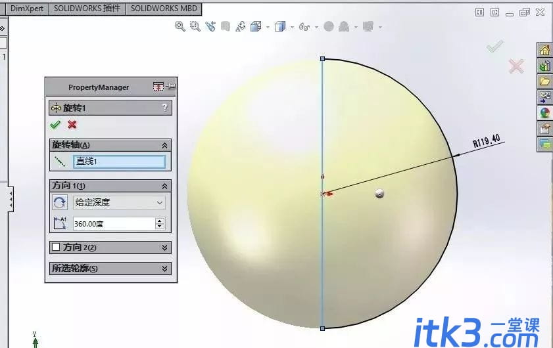Screen dimensions: 553x348
Task: Open help for 旋转1 feature
Action: [x=164, y=108]
